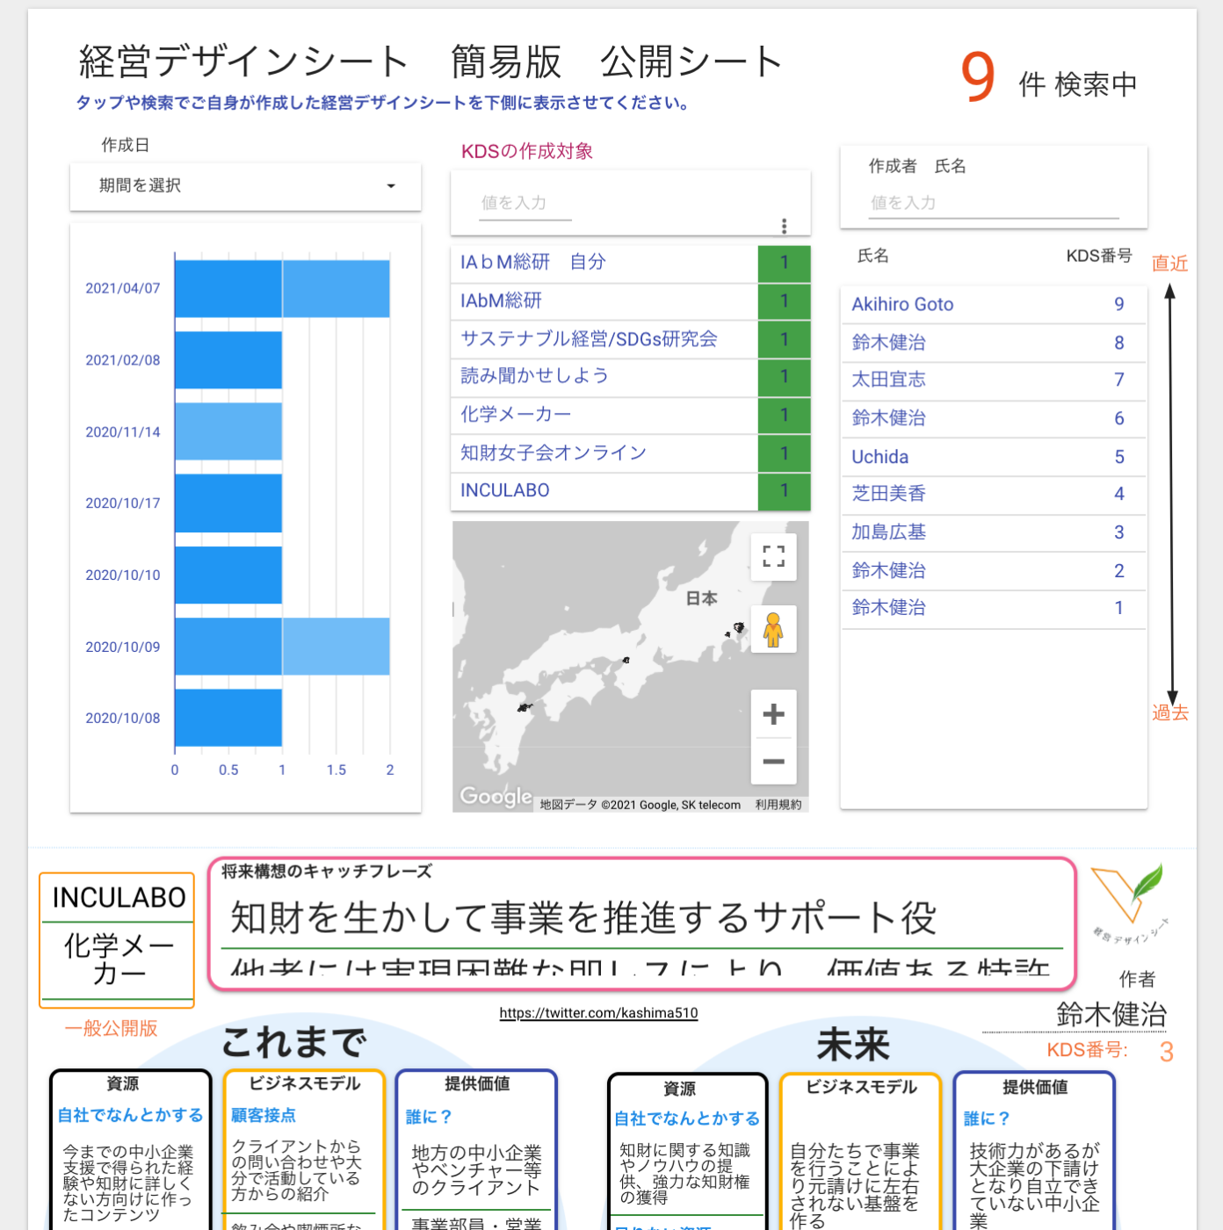Sort table by the KDS番号 column header

click(x=1098, y=256)
